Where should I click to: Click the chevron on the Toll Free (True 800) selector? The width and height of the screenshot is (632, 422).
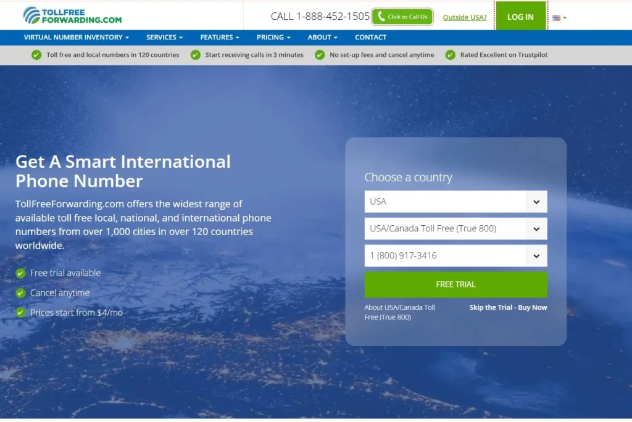click(536, 228)
